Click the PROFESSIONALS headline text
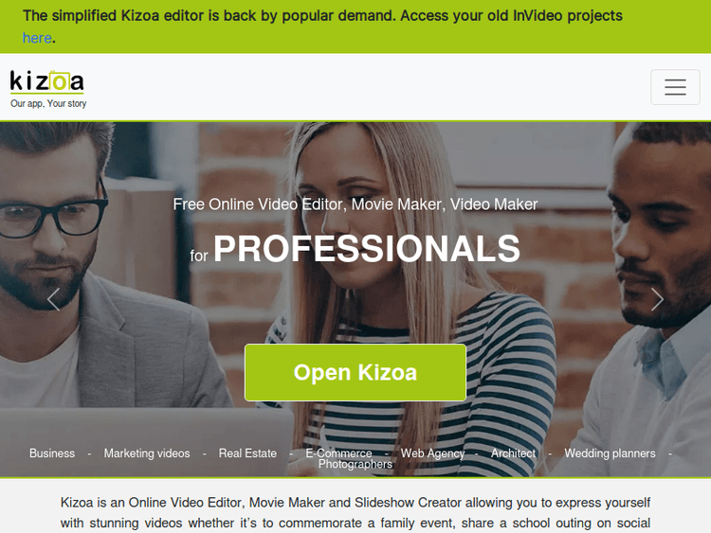Image resolution: width=711 pixels, height=533 pixels. 367,248
